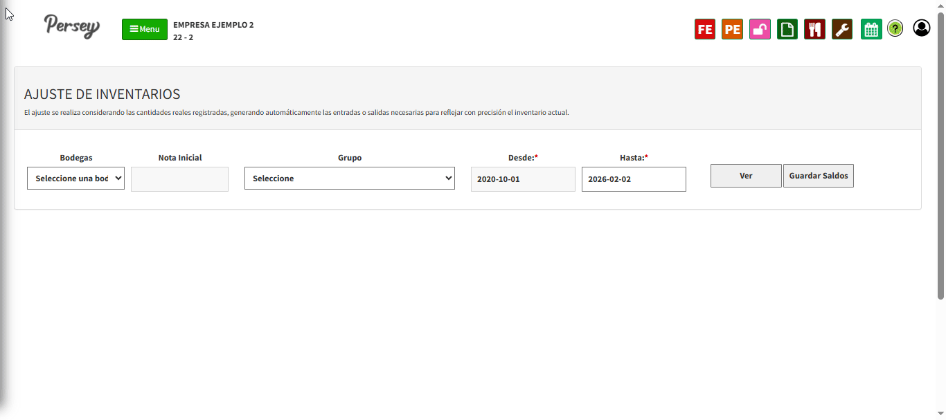Click the brown wrench tools icon
This screenshot has width=946, height=420.
841,29
